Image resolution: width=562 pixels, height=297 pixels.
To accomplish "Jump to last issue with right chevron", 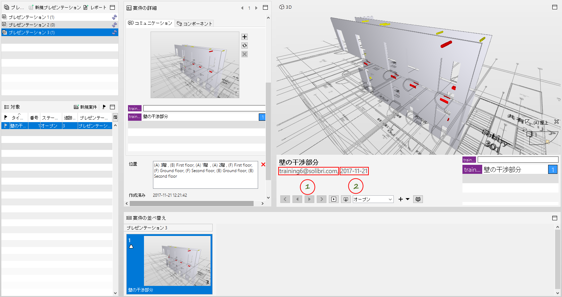I will (322, 199).
